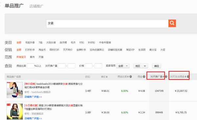Sort by 30天支出佣金 column arrow
197x120 pixels.
tap(185, 77)
